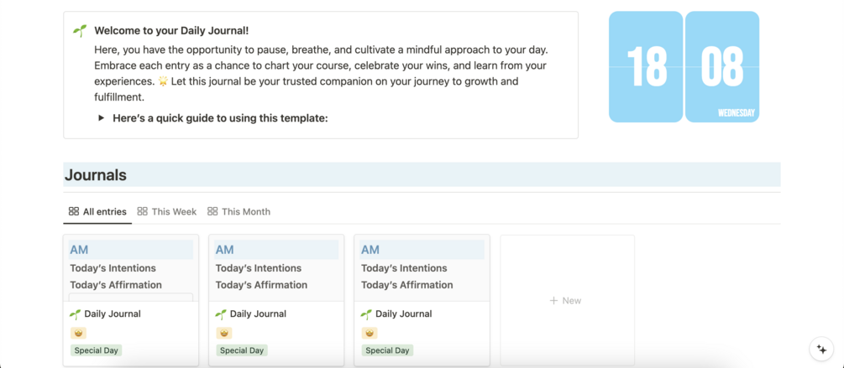The height and width of the screenshot is (368, 844).
Task: Expand the quick guide toggle triangle
Action: (101, 118)
